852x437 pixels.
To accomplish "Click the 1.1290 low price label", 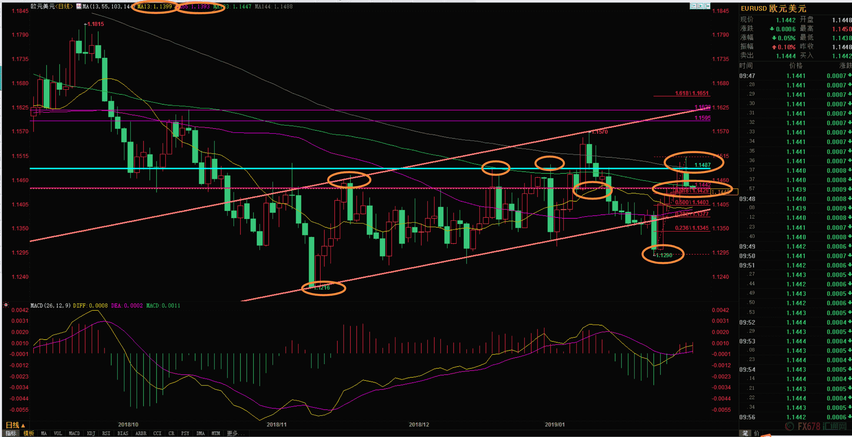I will 664,255.
